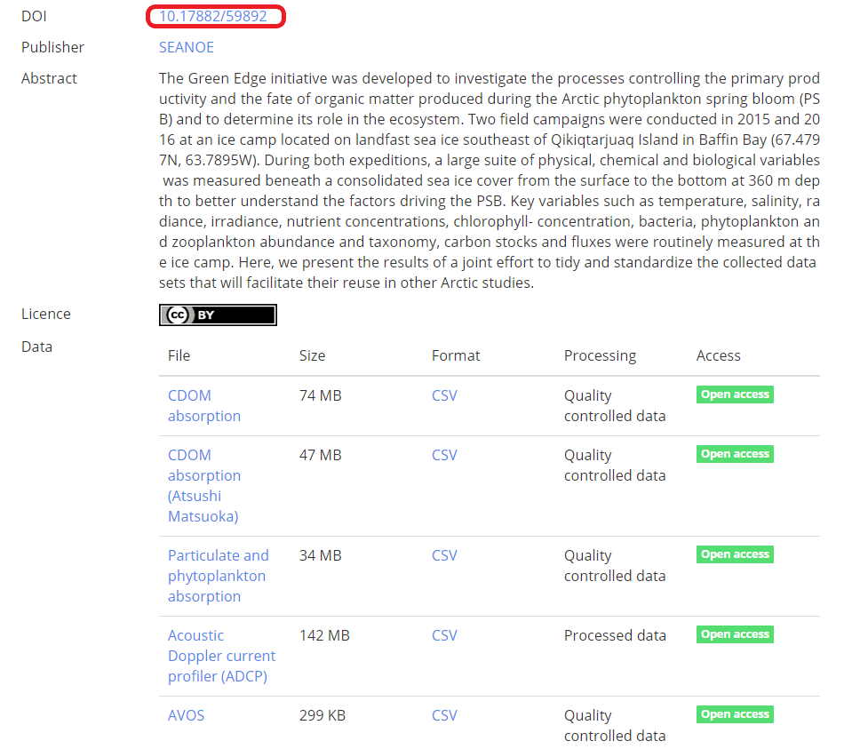
Task: Open the Particulate and phytoplankton absorption file
Action: tap(218, 575)
